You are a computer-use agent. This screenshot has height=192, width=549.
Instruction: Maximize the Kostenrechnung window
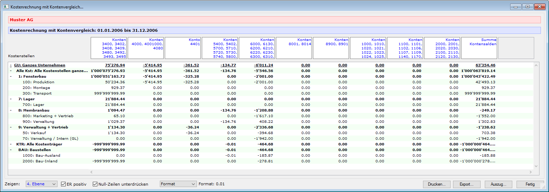point(527,7)
